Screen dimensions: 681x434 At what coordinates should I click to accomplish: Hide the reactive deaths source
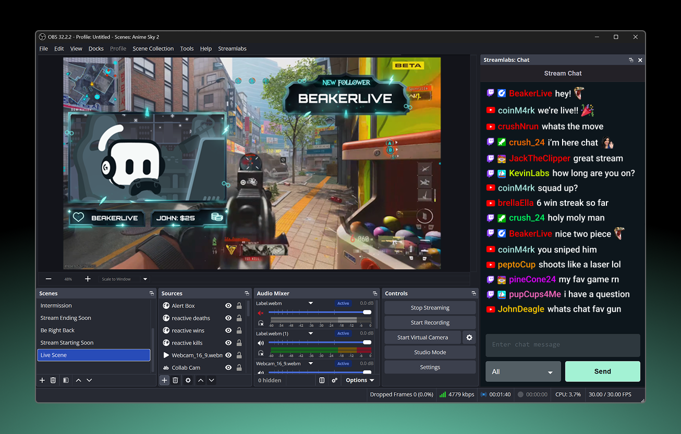(x=228, y=318)
